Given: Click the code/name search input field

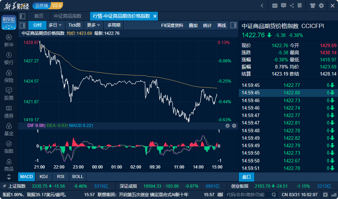Looking at the screenshot, I should [248, 195].
